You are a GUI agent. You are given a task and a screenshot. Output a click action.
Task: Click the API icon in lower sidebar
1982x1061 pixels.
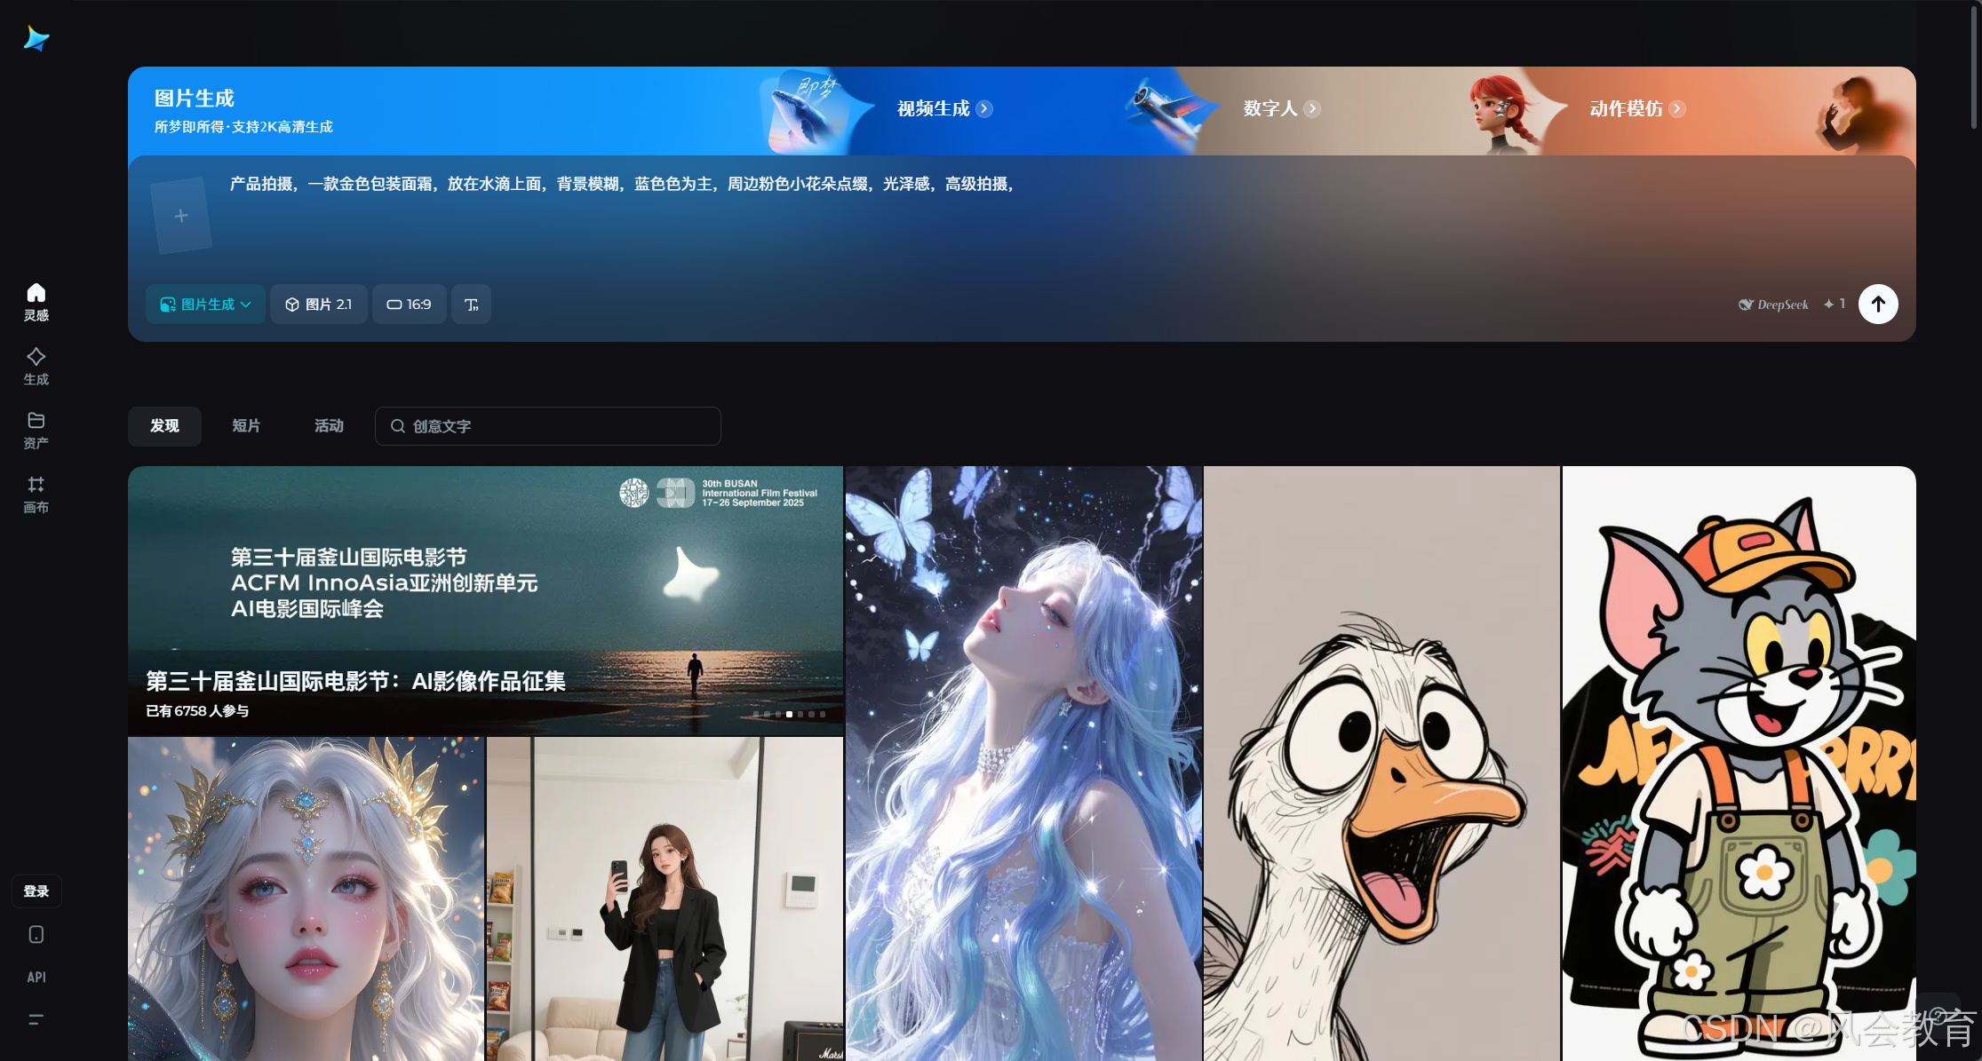tap(36, 977)
